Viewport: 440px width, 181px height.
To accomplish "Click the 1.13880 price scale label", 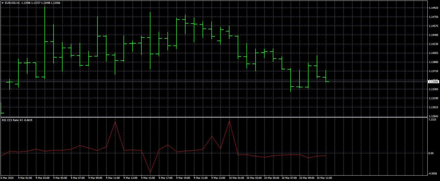I will click(x=433, y=62).
